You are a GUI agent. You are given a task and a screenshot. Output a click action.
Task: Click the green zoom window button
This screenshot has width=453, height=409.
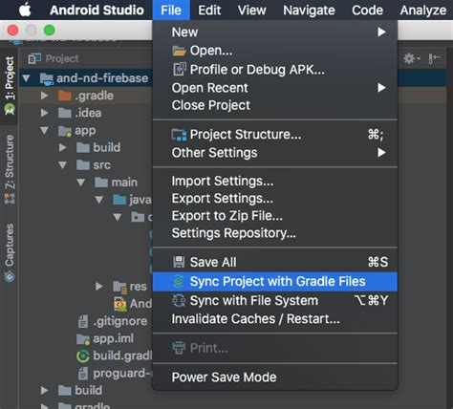pyautogui.click(x=50, y=31)
